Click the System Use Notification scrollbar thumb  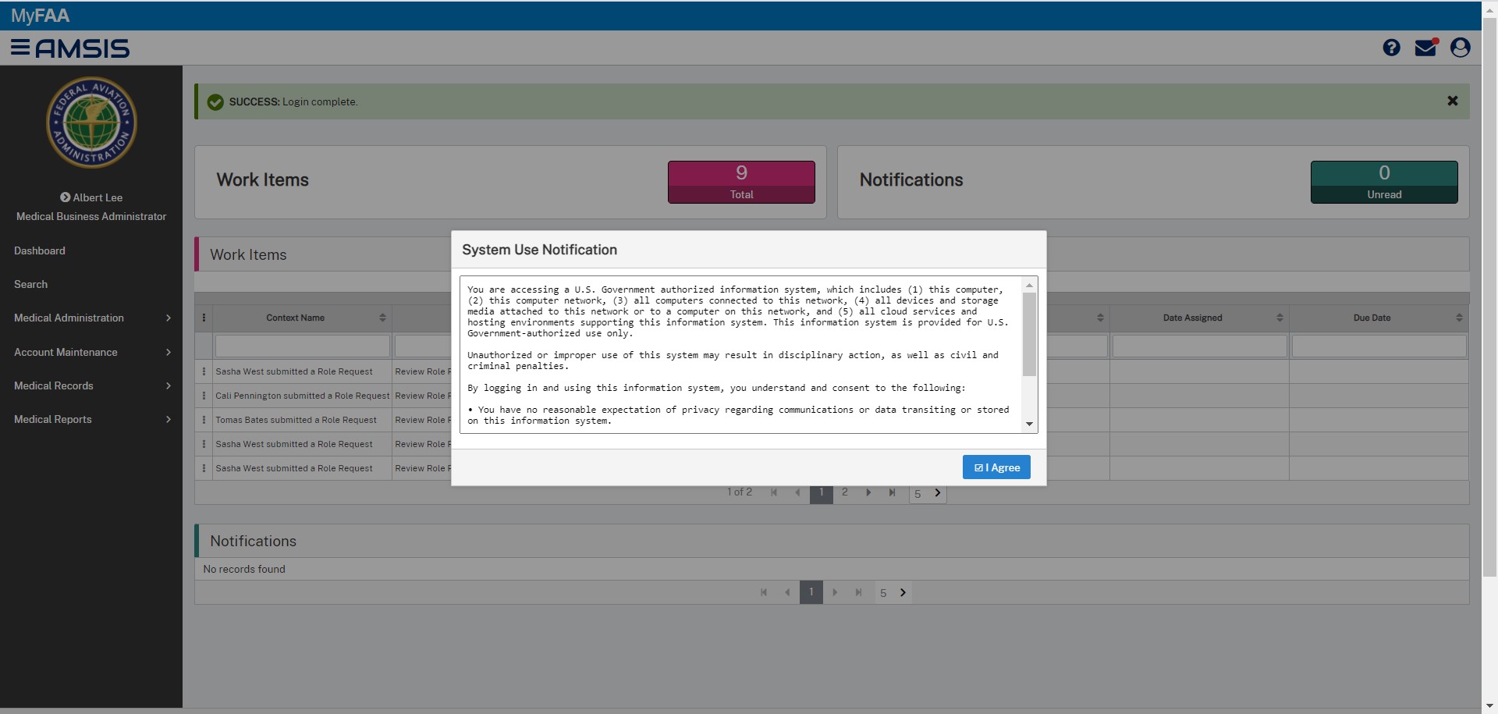1029,334
